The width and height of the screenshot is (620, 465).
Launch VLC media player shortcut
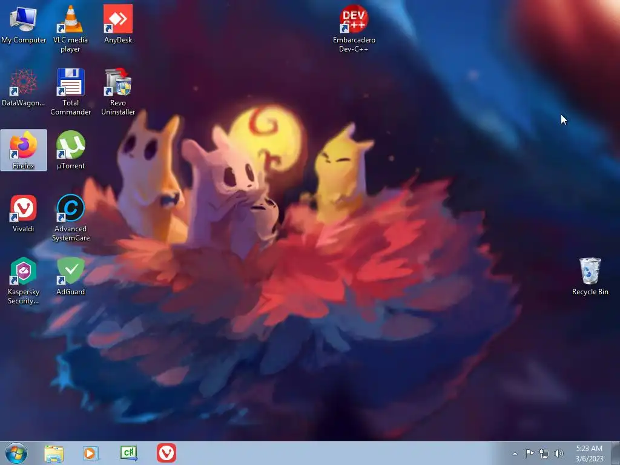click(x=70, y=29)
